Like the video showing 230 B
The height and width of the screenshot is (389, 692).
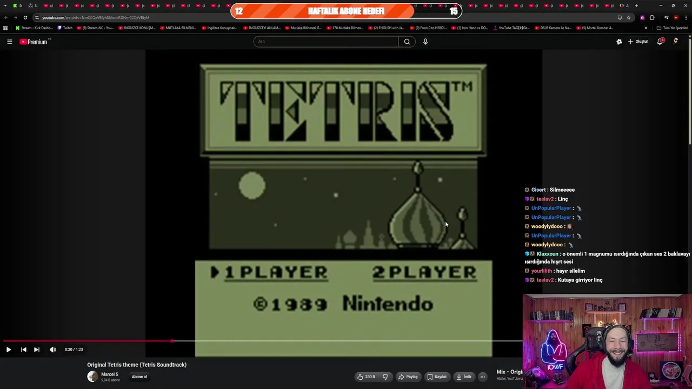pyautogui.click(x=366, y=377)
